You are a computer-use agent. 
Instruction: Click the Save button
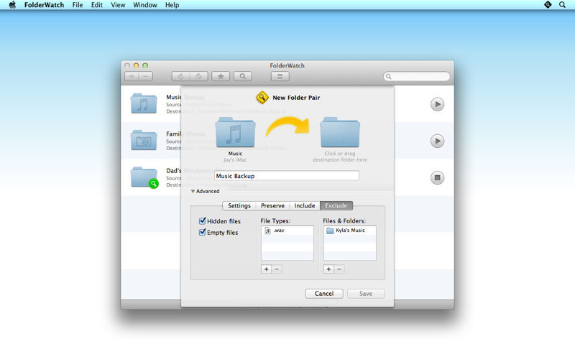(x=366, y=294)
